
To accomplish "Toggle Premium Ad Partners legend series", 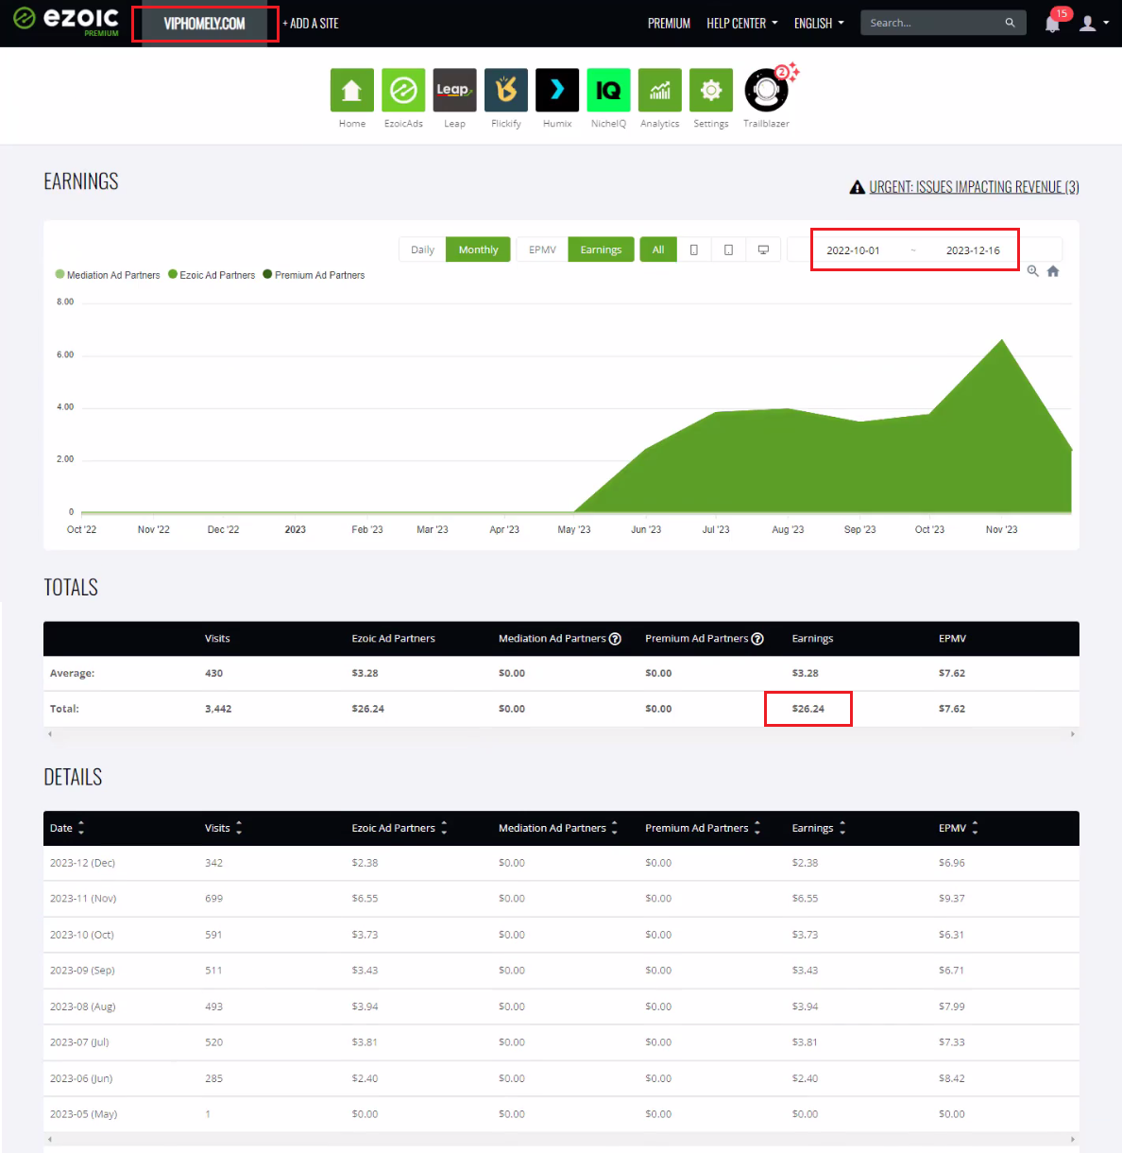I will [x=314, y=275].
